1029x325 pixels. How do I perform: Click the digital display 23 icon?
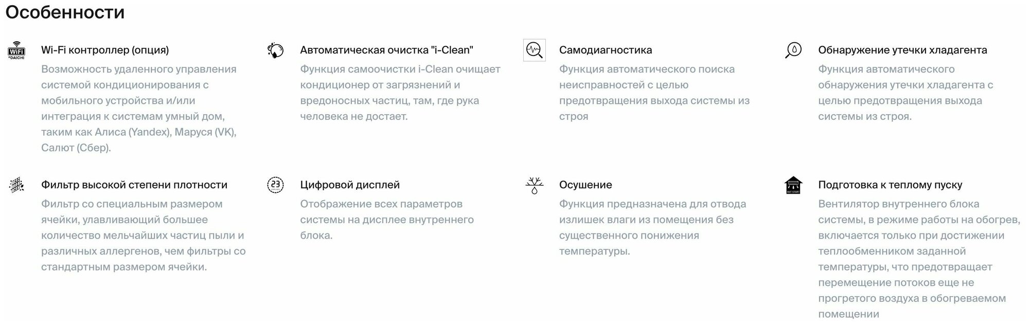[275, 185]
